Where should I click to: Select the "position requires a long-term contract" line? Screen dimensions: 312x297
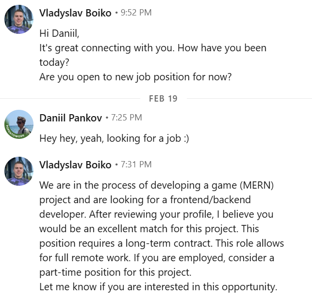coord(162,243)
